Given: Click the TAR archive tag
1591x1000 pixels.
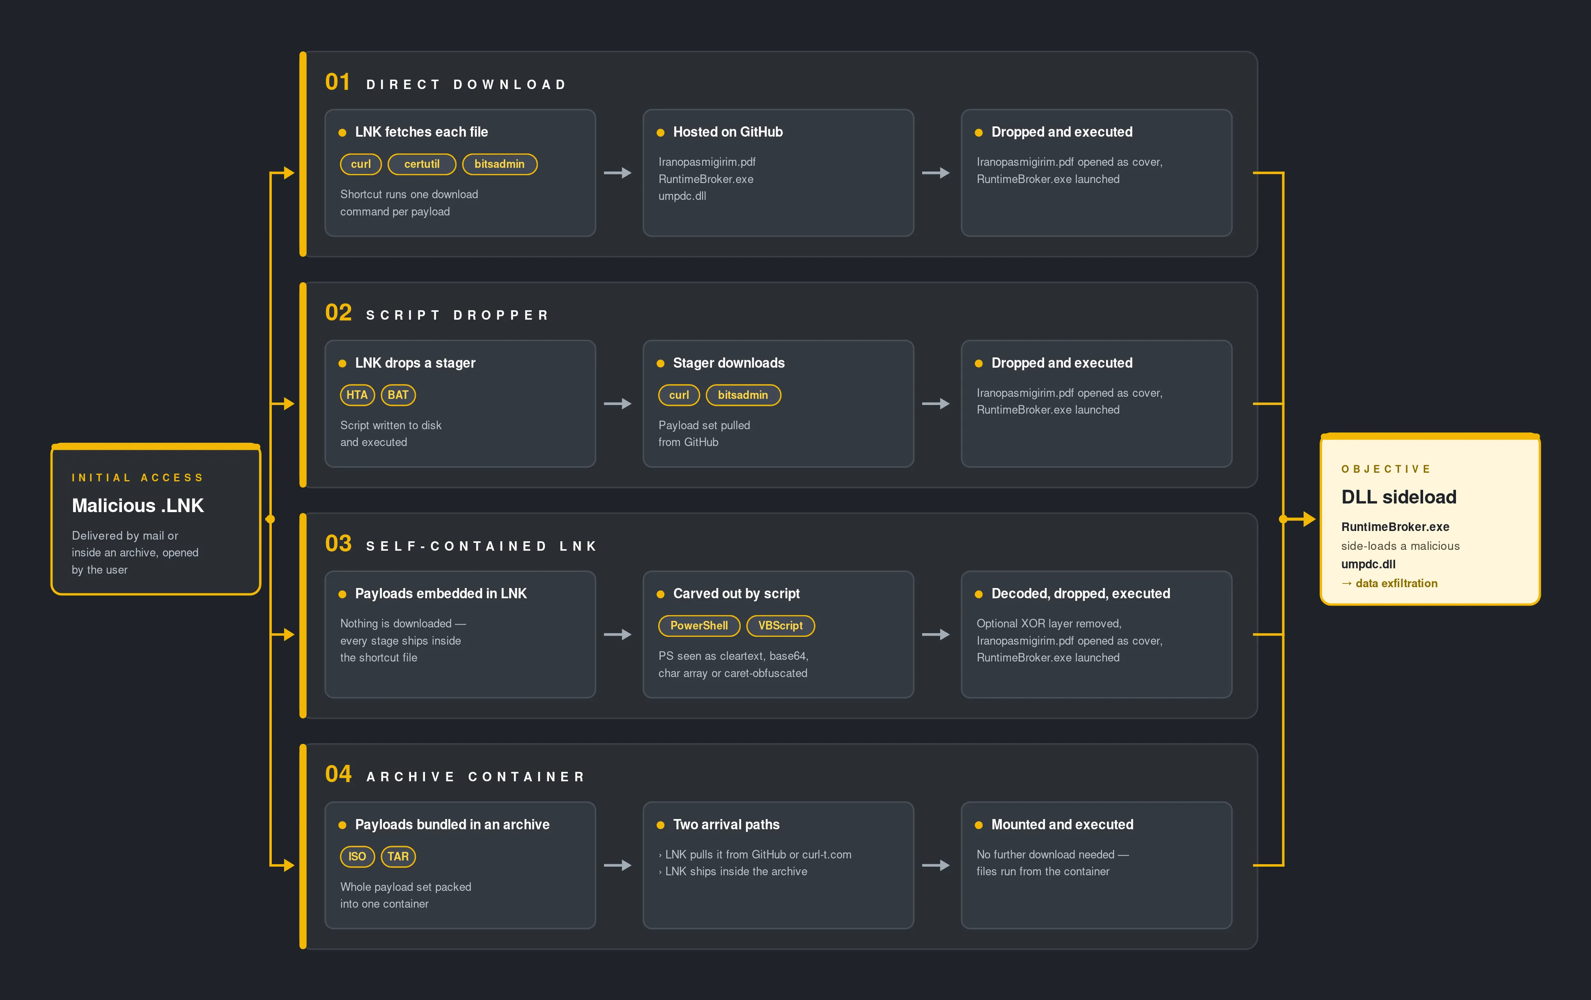Looking at the screenshot, I should click(398, 857).
